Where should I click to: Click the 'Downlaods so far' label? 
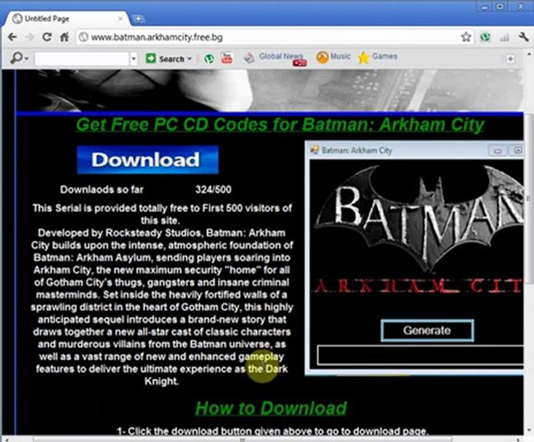(x=101, y=190)
